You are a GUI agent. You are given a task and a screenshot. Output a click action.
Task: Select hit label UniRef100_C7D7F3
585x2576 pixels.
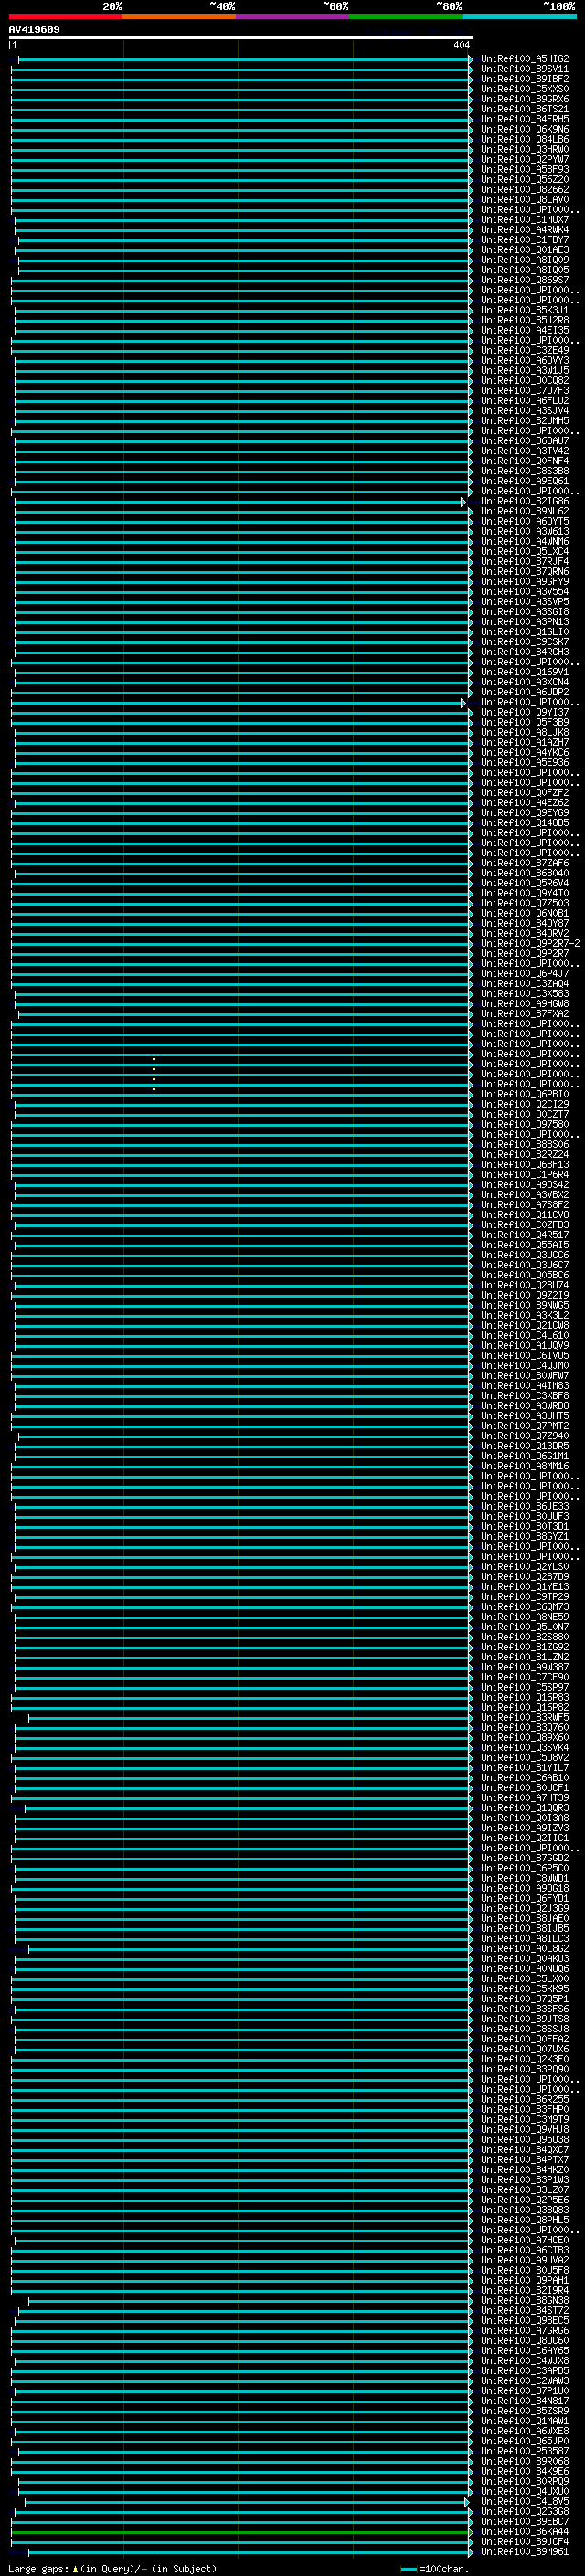(524, 390)
